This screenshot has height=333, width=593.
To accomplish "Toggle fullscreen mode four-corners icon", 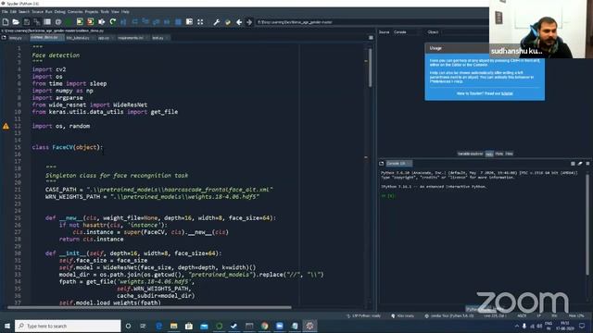I will (200, 22).
